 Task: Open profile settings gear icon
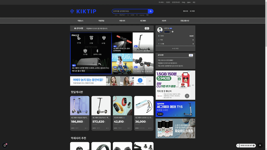pos(172,32)
